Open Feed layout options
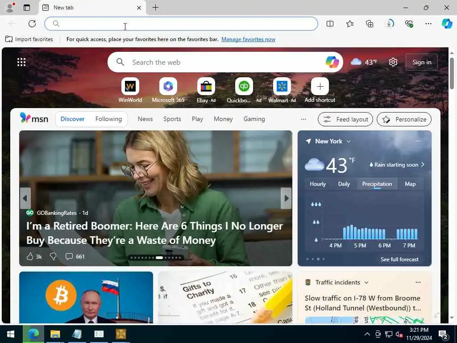457x343 pixels. 345,119
